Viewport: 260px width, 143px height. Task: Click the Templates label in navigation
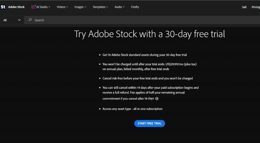pos(99,7)
